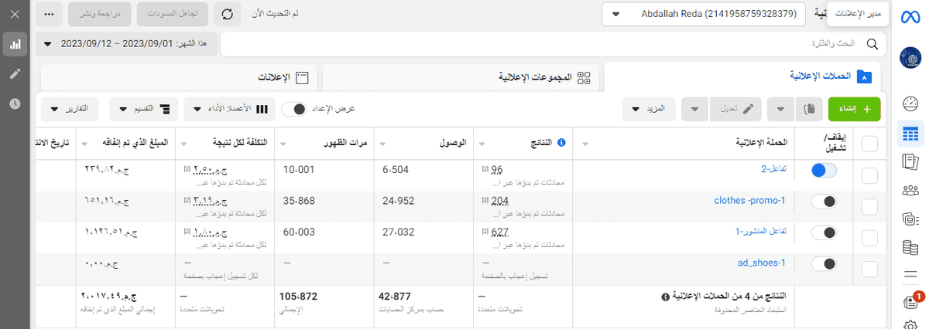Switch to the الإعلانات ads tab
The width and height of the screenshot is (929, 329).
click(179, 77)
